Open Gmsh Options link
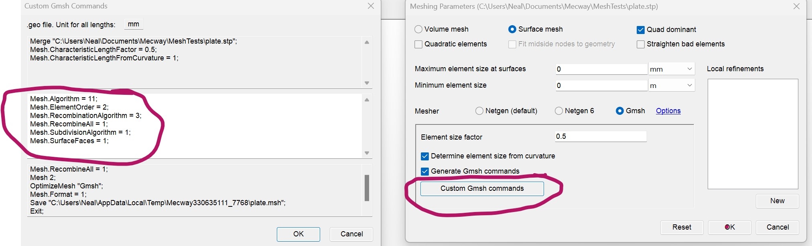Image resolution: width=812 pixels, height=246 pixels. [668, 111]
